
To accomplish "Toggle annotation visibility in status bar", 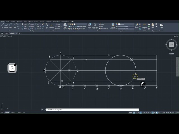I will coord(157,113).
